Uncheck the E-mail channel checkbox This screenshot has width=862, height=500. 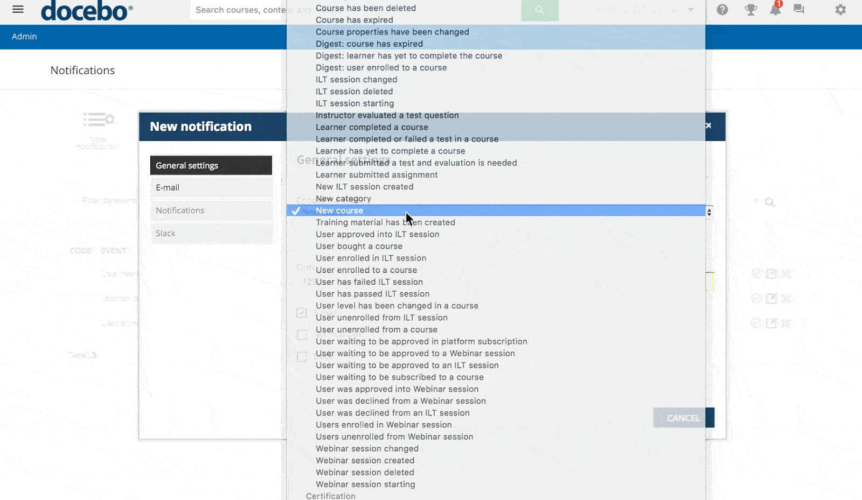click(301, 312)
